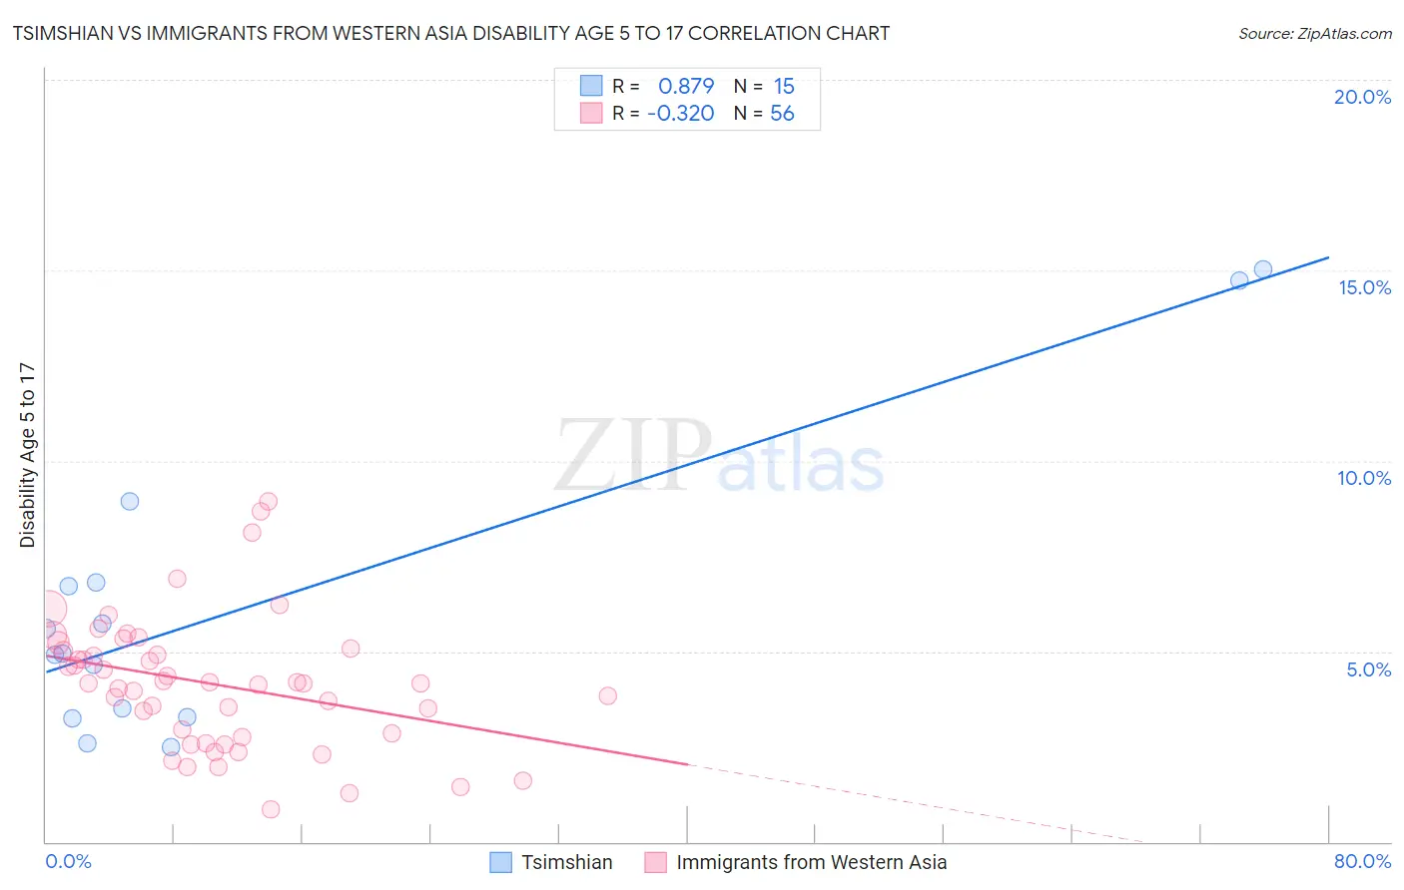Click the 0.0% x-axis label
1404x890 pixels.
[x=68, y=861]
